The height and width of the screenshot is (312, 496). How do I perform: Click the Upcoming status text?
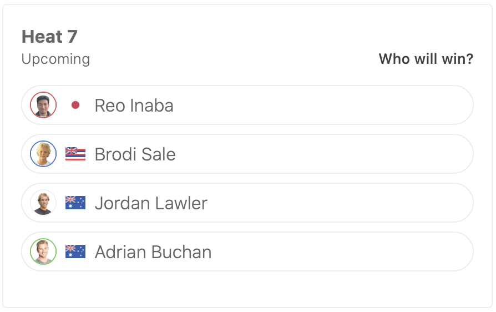pyautogui.click(x=55, y=59)
